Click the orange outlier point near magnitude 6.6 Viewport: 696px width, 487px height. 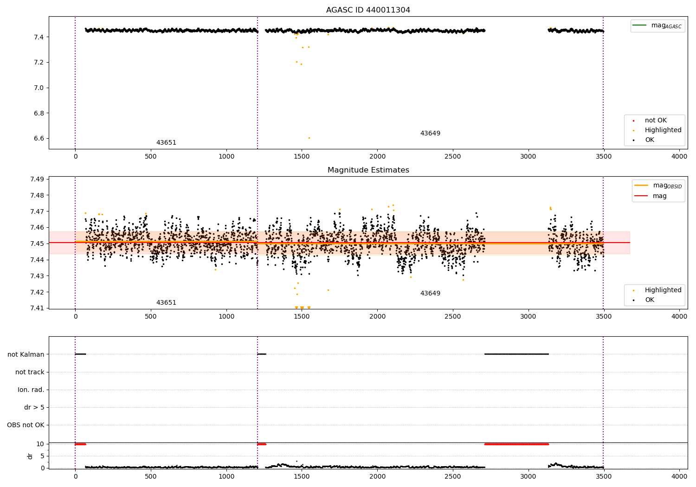pyautogui.click(x=309, y=138)
